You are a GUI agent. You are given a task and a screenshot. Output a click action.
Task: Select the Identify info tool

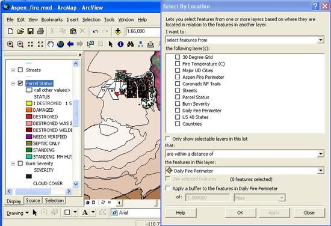(120, 44)
